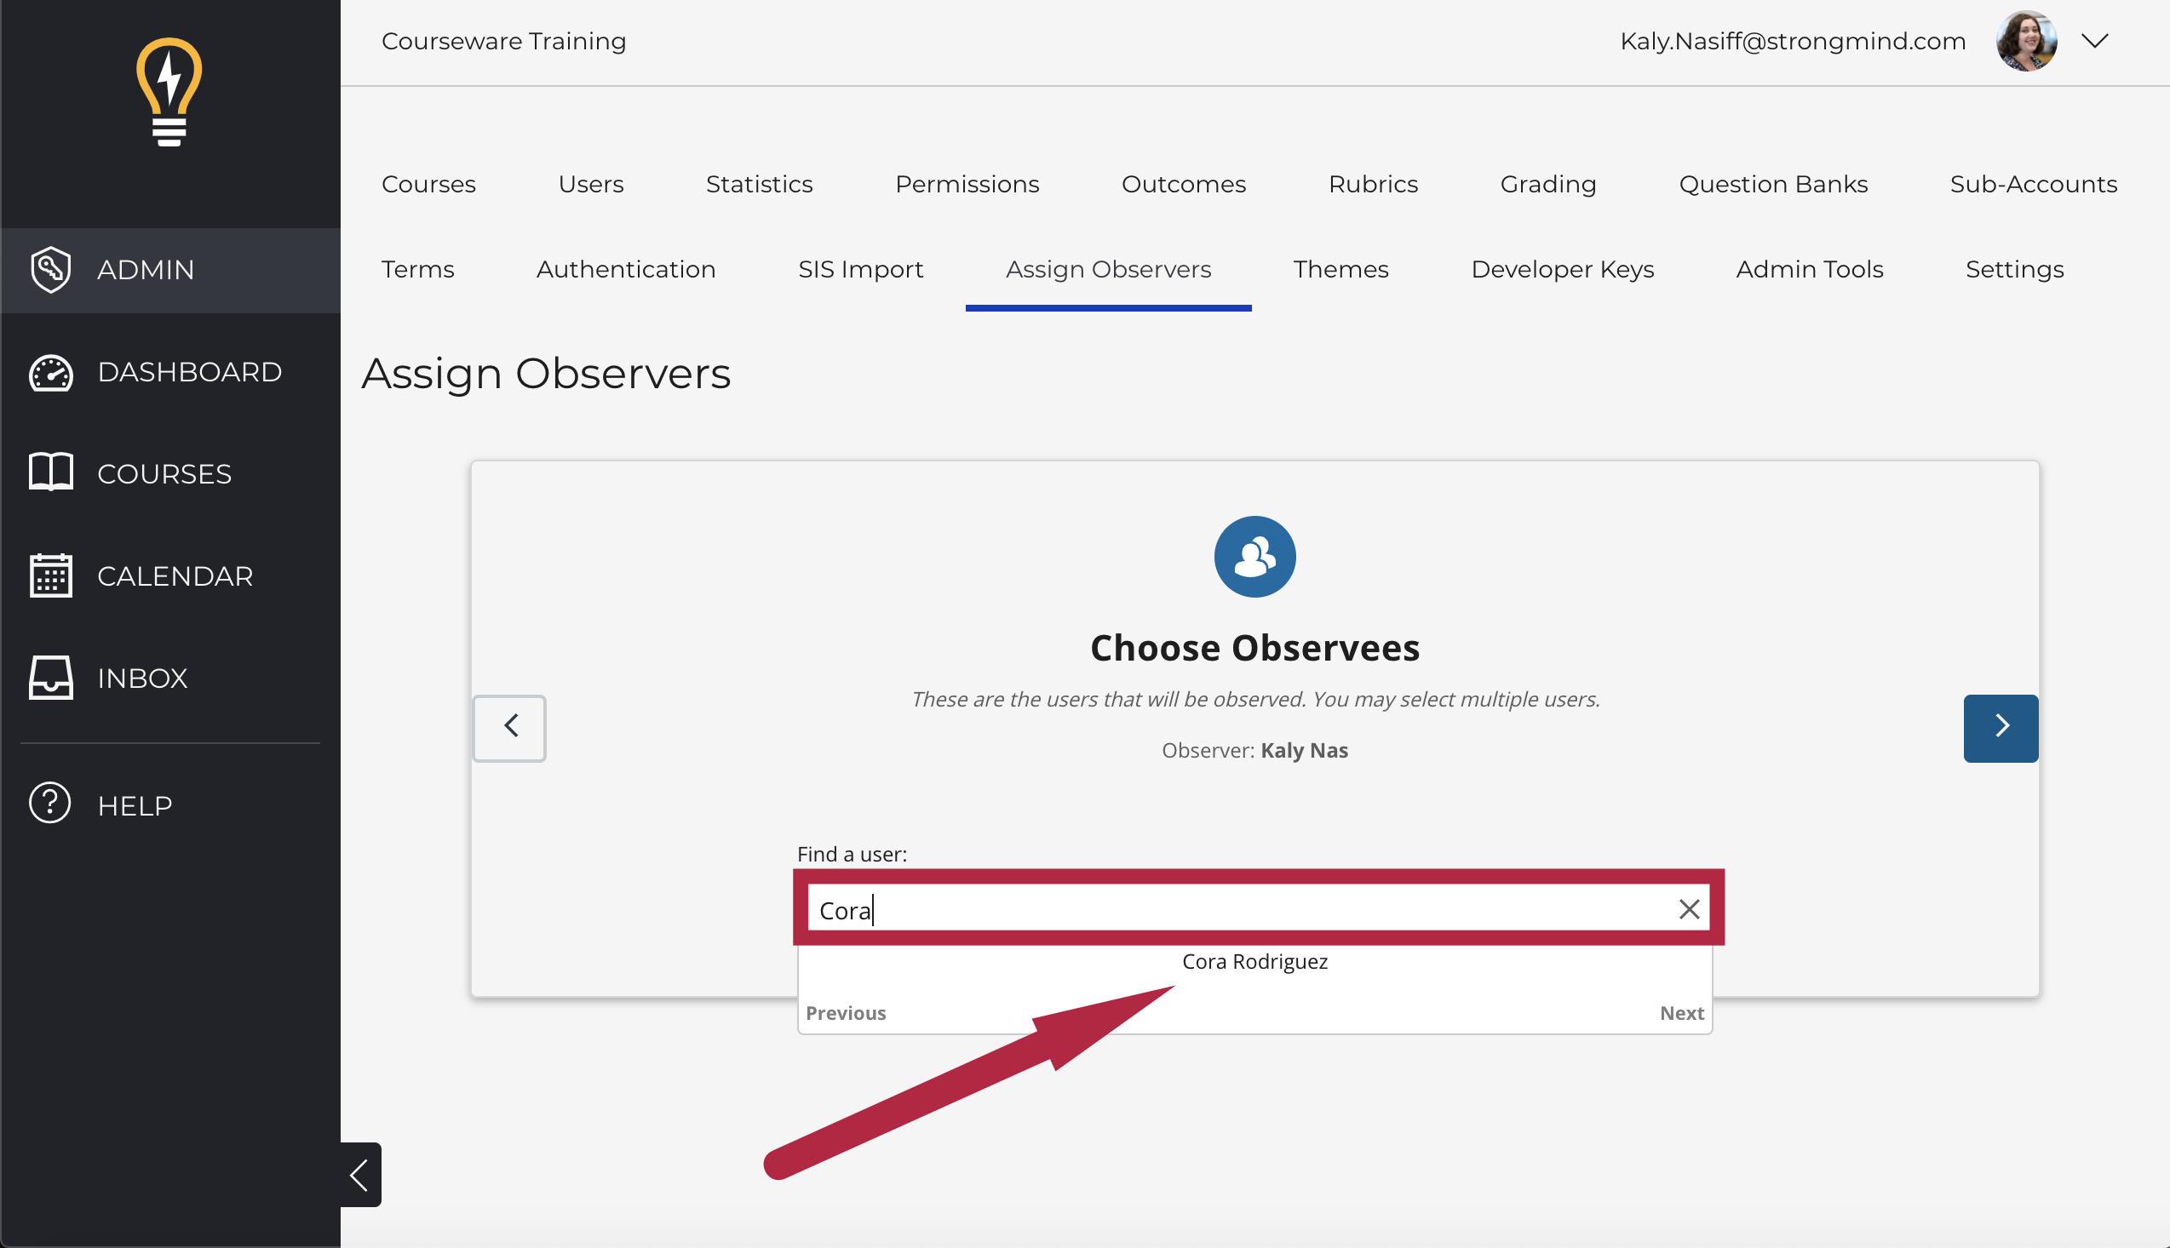Click the Assign Observers page heading
The width and height of the screenshot is (2170, 1248).
pos(546,373)
